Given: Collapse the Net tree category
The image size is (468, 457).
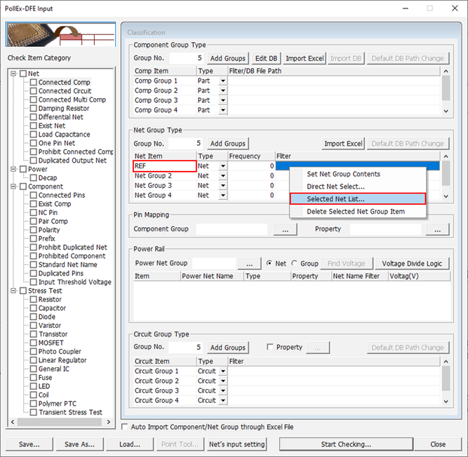Looking at the screenshot, I should click(x=13, y=74).
